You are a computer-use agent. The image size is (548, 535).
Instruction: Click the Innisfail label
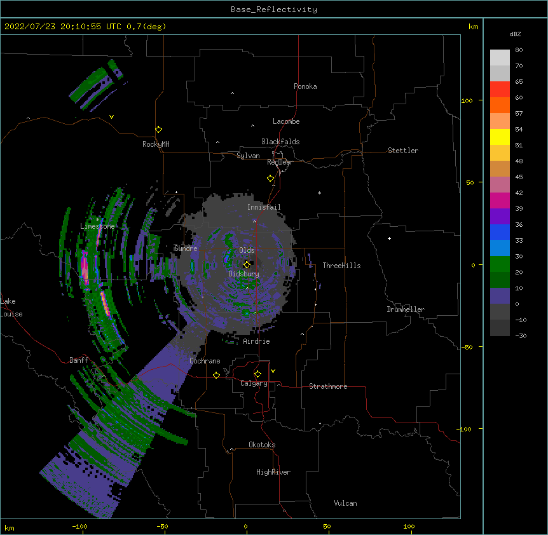(x=264, y=207)
